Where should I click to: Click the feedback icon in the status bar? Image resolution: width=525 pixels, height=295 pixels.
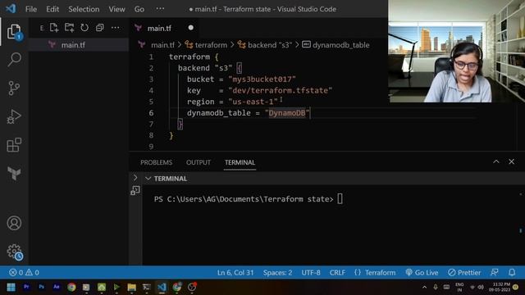coord(494,273)
